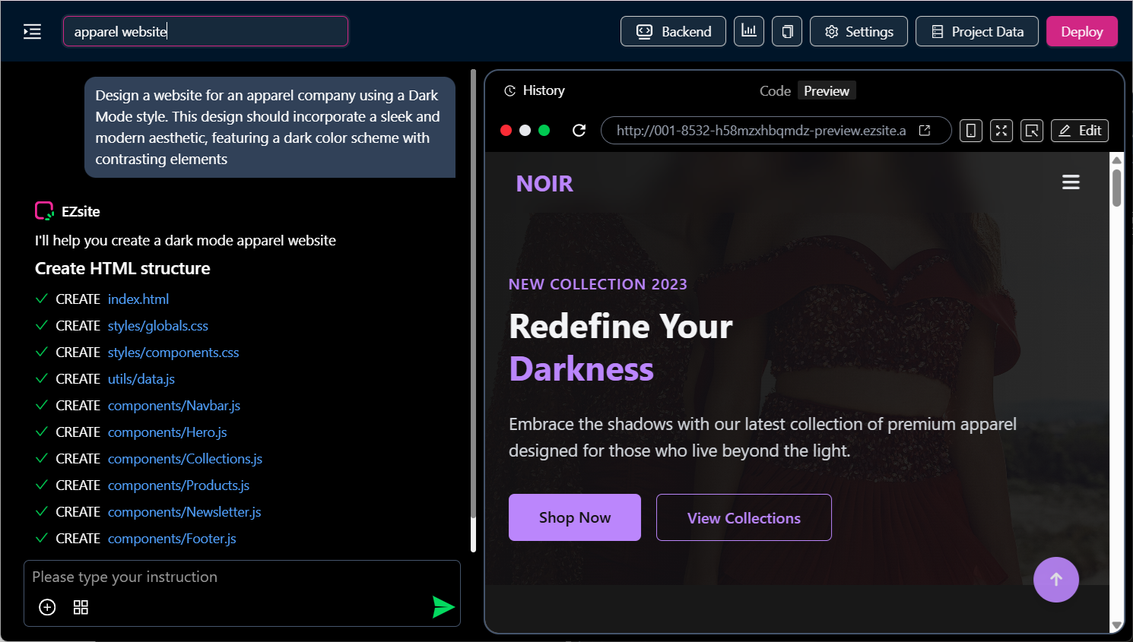
Task: Activate element selector tool
Action: tap(1032, 131)
